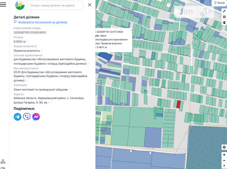Share the parcel via Messenger
The height and width of the screenshot is (169, 227).
tap(36, 117)
